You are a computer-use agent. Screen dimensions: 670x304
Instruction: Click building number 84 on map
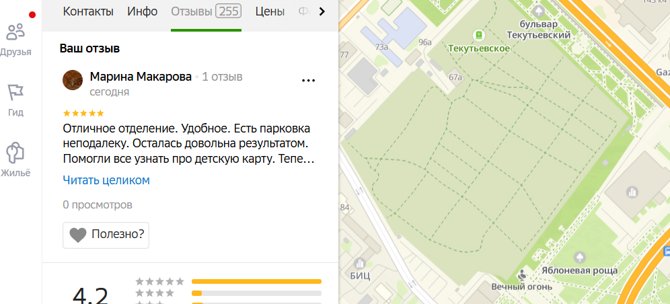pos(345,208)
